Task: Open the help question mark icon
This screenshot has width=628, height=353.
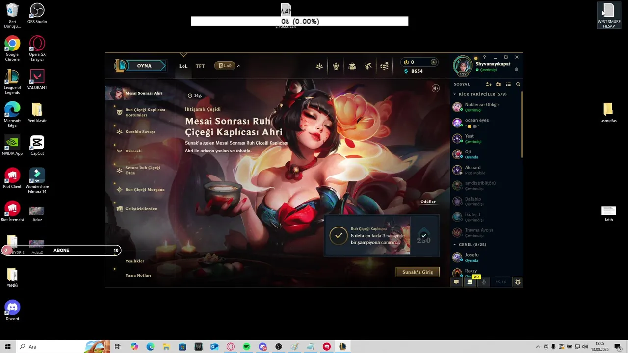Action: coord(484,57)
